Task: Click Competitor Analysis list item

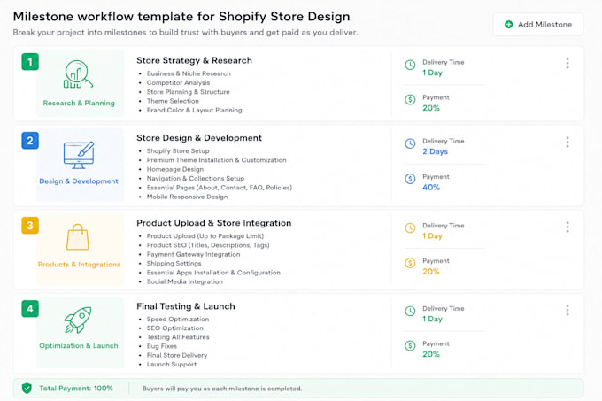Action: [178, 83]
